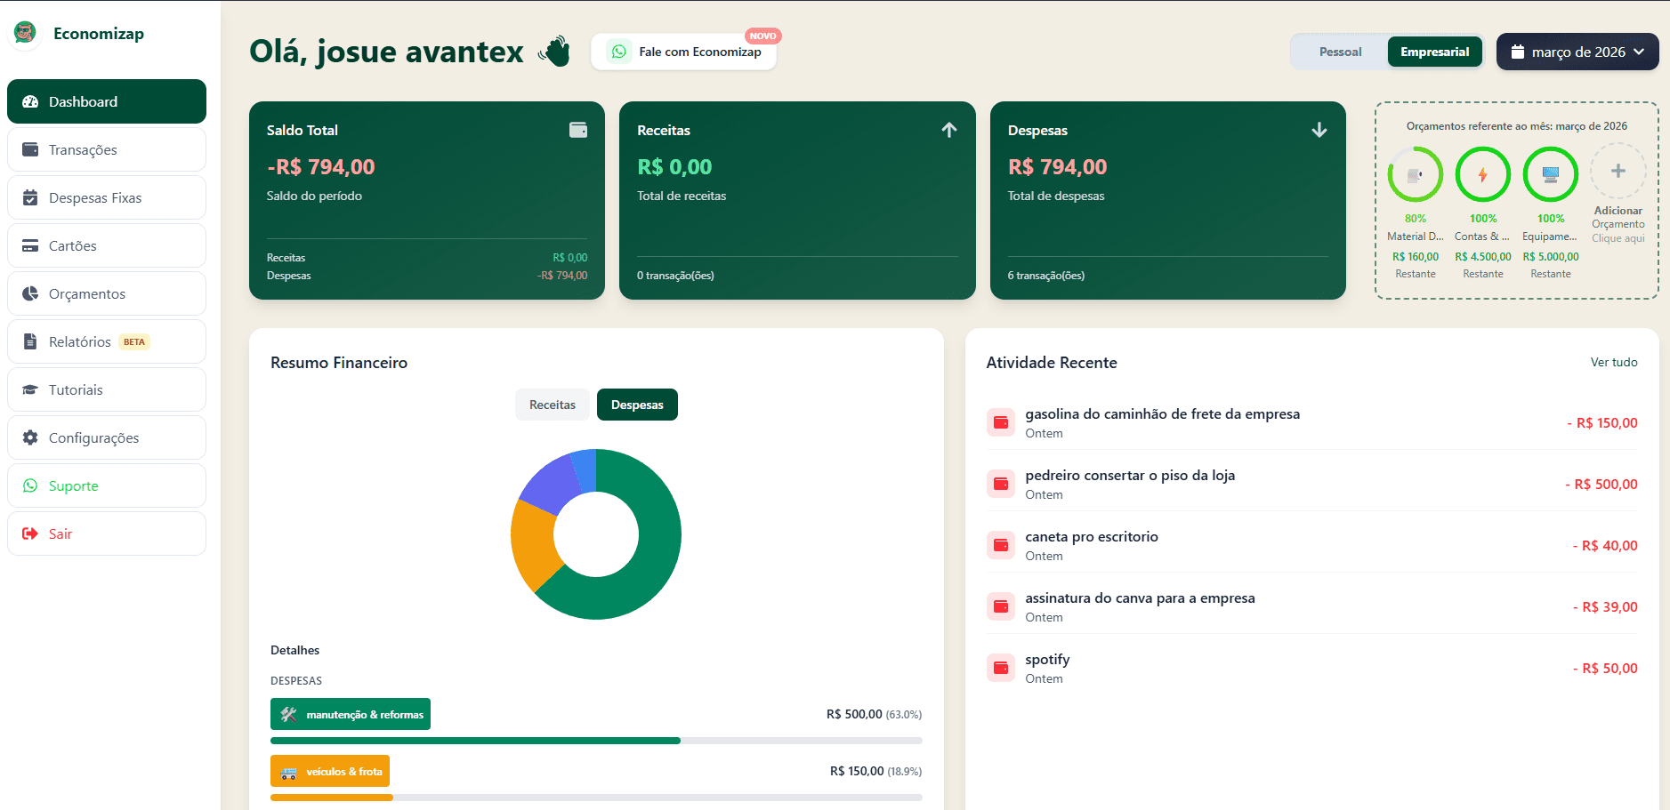Click the red icon beside gasolina transaction

1001,422
